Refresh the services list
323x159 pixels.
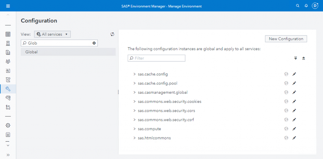click(x=112, y=34)
